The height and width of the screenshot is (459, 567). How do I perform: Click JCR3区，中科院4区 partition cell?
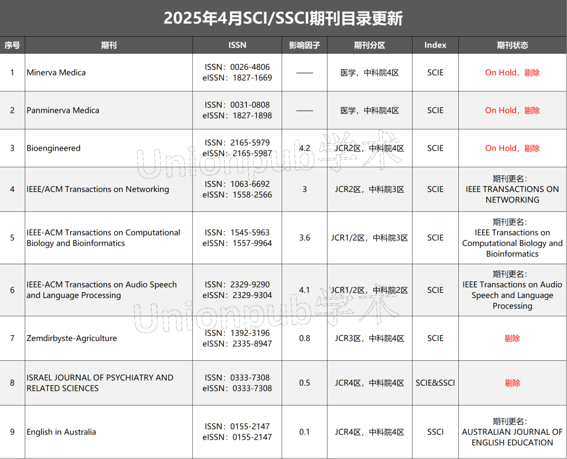pos(370,338)
